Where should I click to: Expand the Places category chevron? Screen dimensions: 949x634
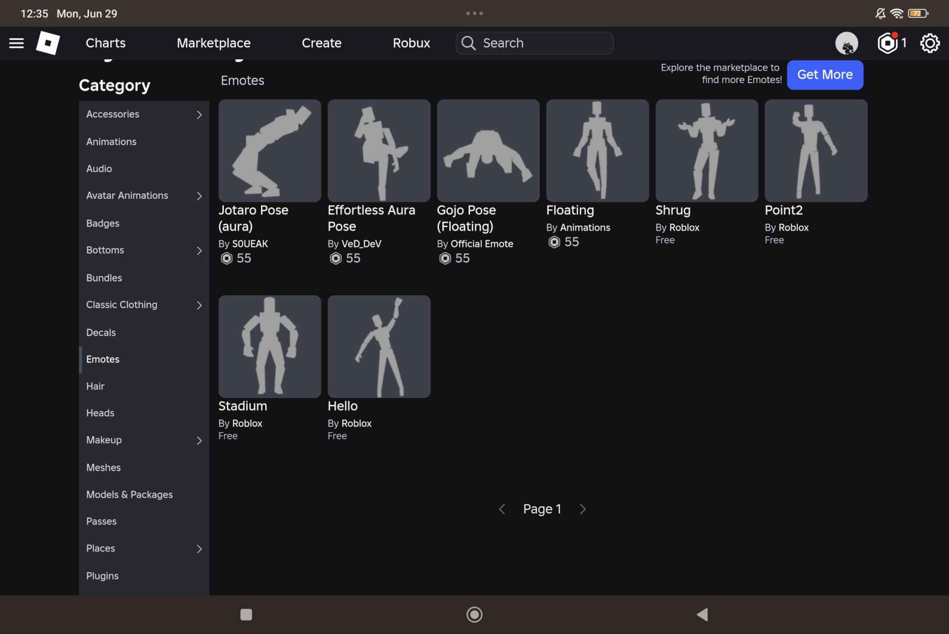[199, 549]
